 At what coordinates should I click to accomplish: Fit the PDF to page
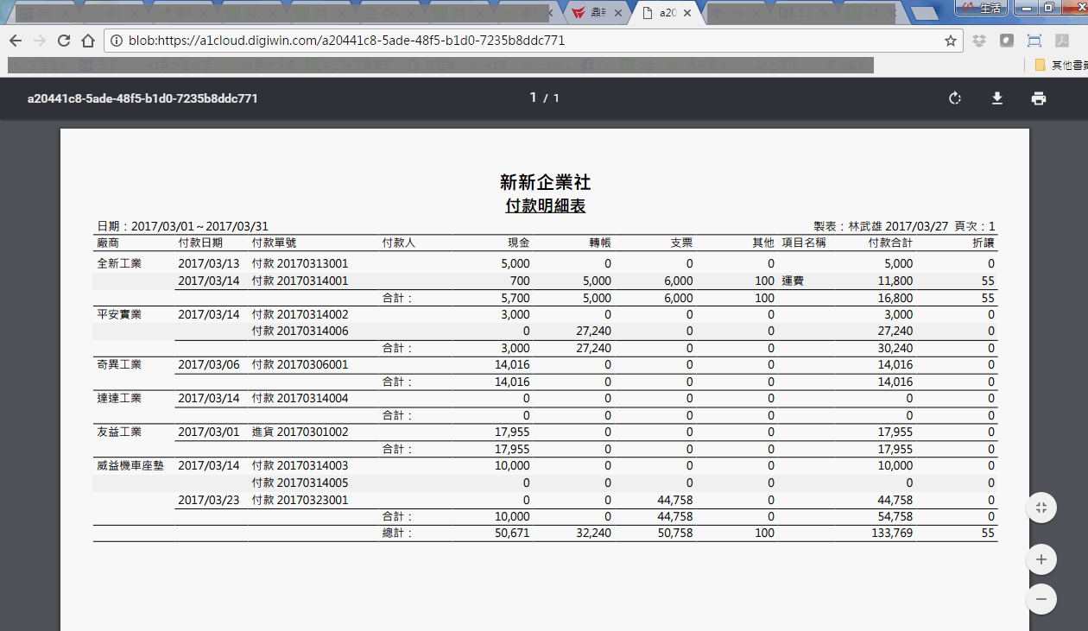coord(1041,507)
